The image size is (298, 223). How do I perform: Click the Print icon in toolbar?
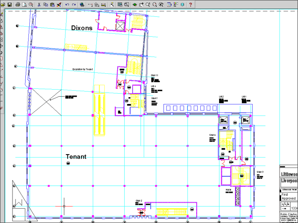[x=18, y=4]
